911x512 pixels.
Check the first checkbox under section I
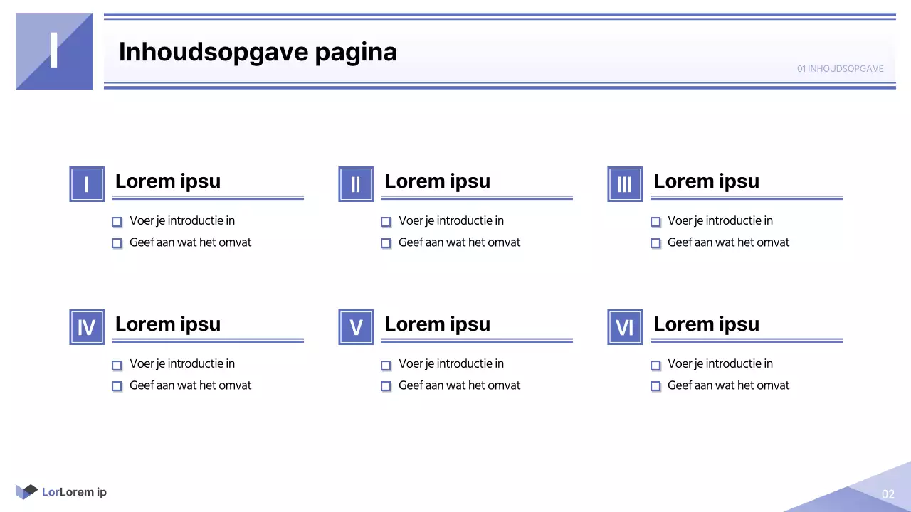117,222
